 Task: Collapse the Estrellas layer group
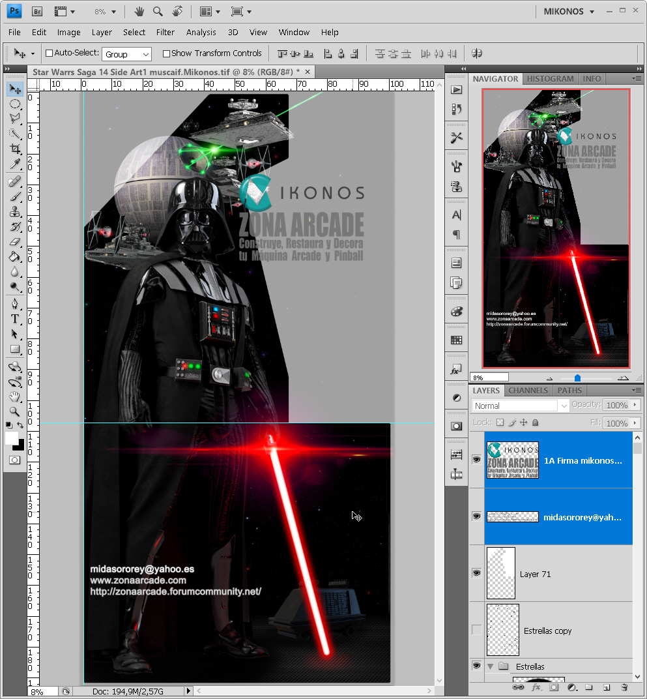[x=491, y=666]
